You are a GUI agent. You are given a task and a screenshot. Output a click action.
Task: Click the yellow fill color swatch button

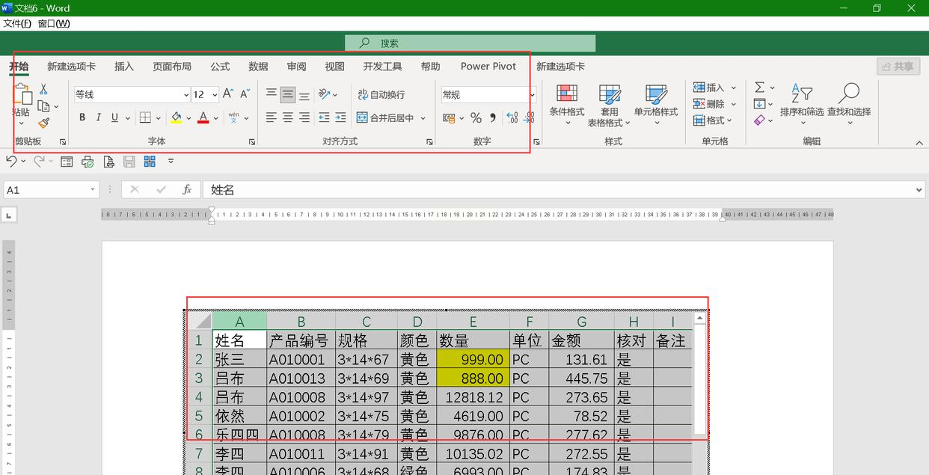(x=176, y=117)
